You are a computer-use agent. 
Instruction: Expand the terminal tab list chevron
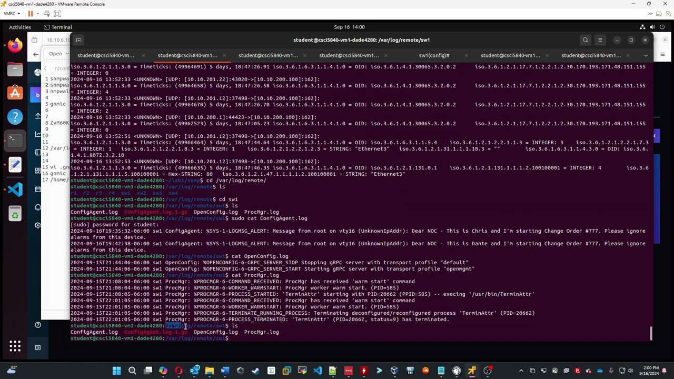[x=646, y=55]
